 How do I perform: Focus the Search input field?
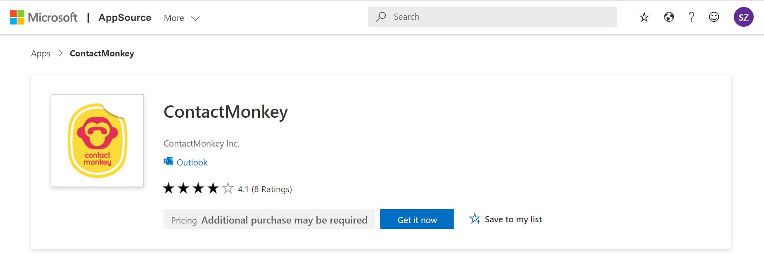[492, 17]
